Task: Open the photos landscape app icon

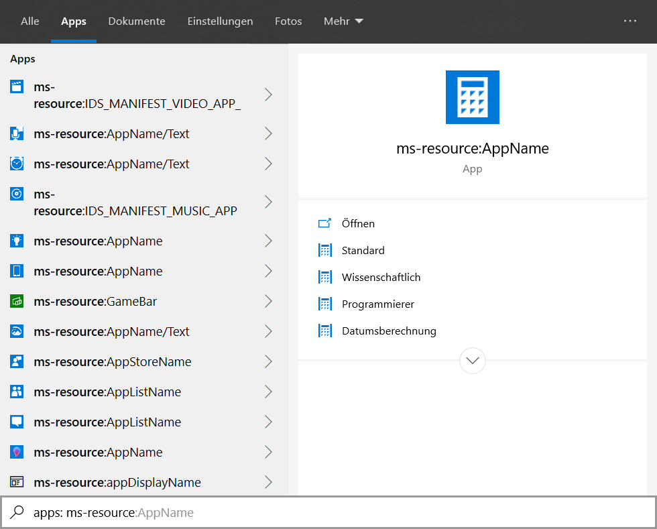Action: point(17,331)
